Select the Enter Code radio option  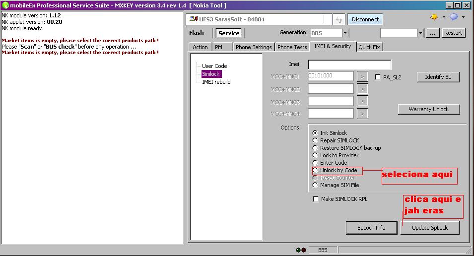tap(315, 163)
